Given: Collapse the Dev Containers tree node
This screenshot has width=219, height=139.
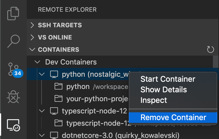Looking at the screenshot, I should pyautogui.click(x=37, y=62).
